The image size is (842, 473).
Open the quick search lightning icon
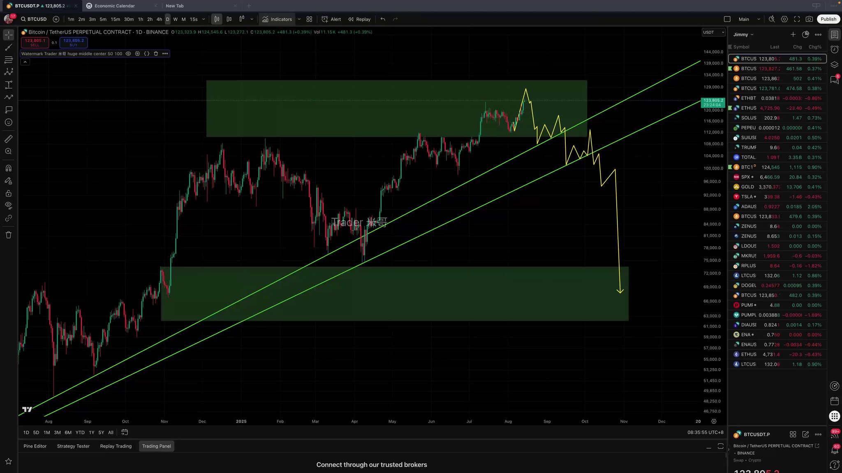772,19
